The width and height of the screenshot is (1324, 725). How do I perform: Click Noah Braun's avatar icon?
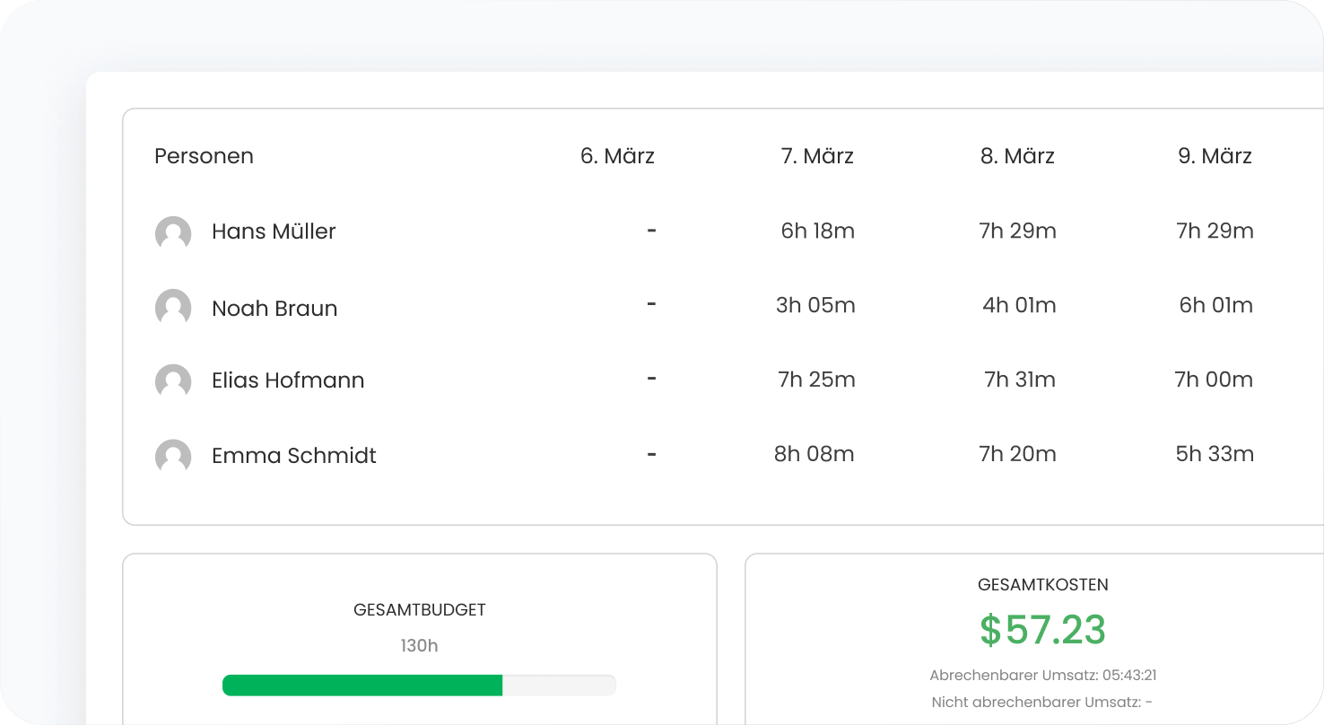pyautogui.click(x=173, y=308)
